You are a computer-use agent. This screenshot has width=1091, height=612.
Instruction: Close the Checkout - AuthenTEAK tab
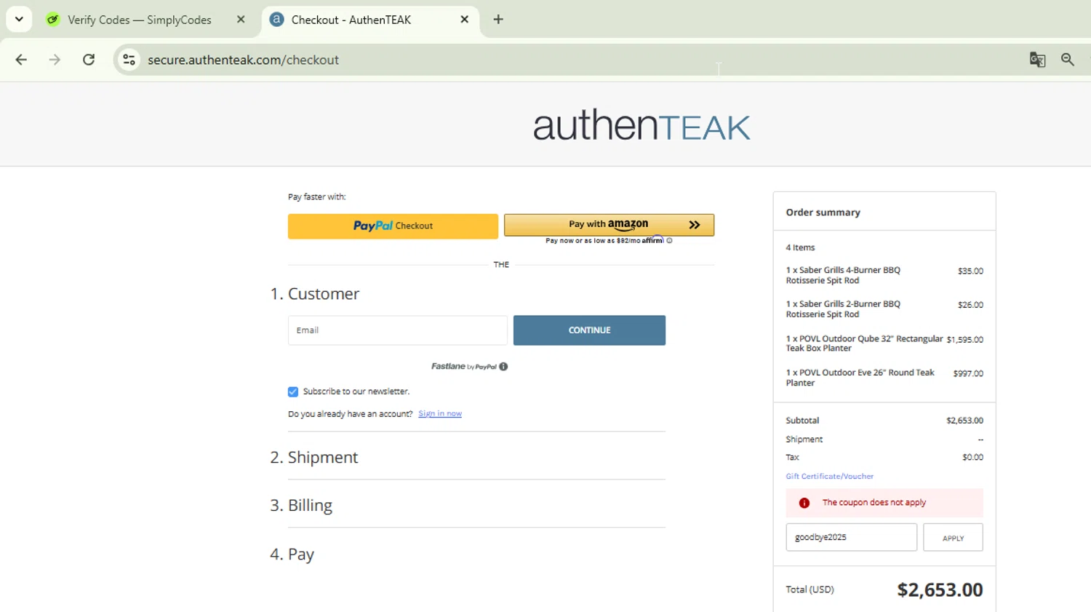click(x=464, y=20)
